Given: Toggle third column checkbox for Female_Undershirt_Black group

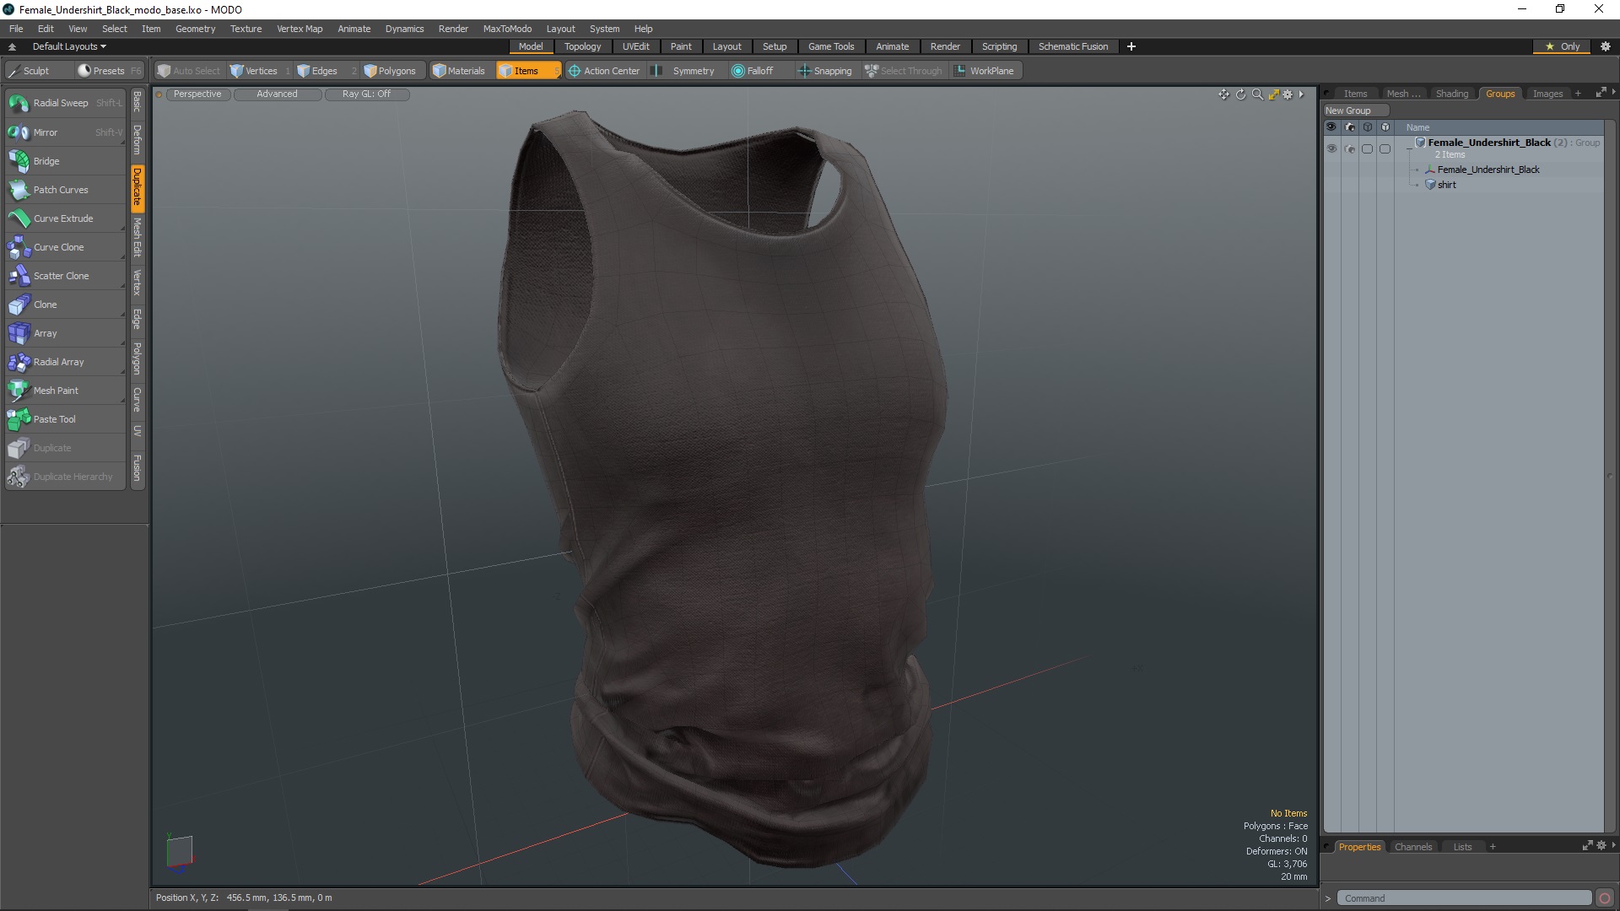Looking at the screenshot, I should click(1367, 148).
